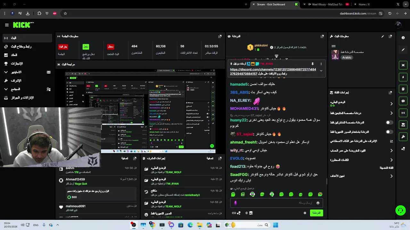
Task: Click Windows Start button on taskbar
Action: 275,225
